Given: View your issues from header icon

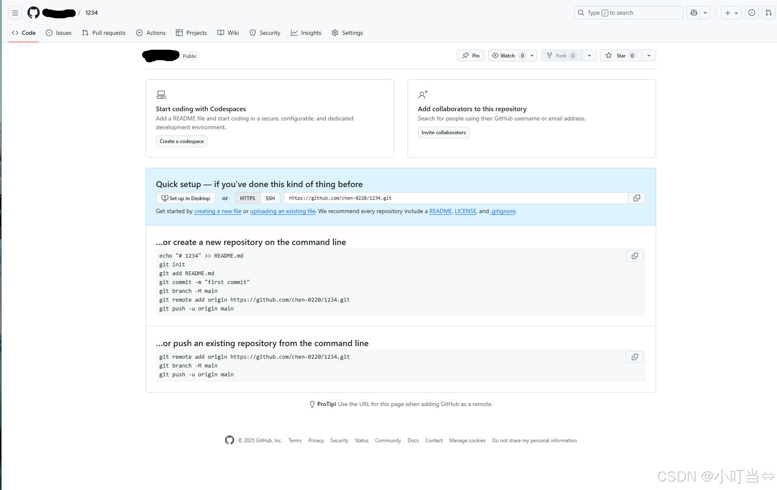Looking at the screenshot, I should tap(752, 13).
